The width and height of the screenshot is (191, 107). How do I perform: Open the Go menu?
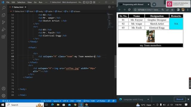coord(35,2)
